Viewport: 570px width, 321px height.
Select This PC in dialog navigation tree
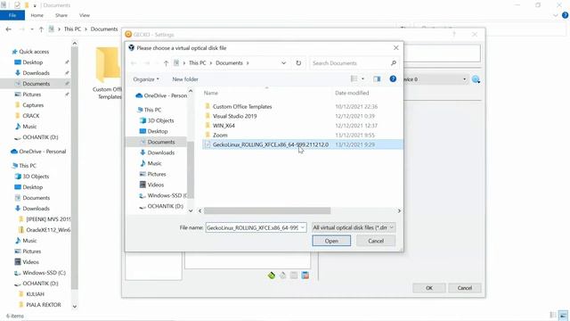click(149, 110)
